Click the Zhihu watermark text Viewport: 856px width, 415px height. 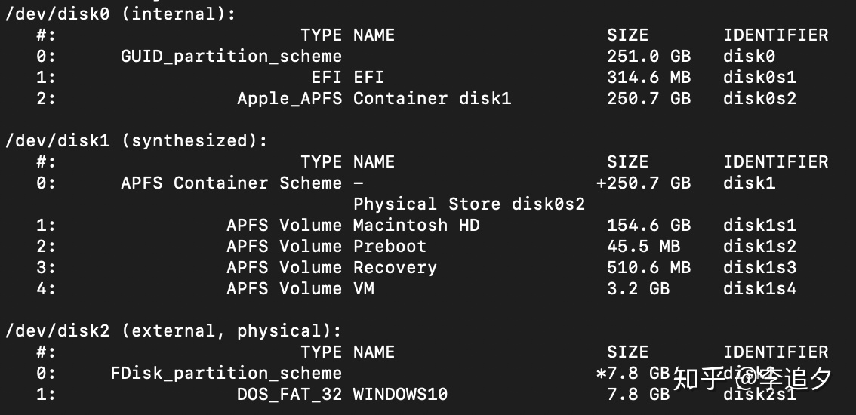pyautogui.click(x=753, y=379)
